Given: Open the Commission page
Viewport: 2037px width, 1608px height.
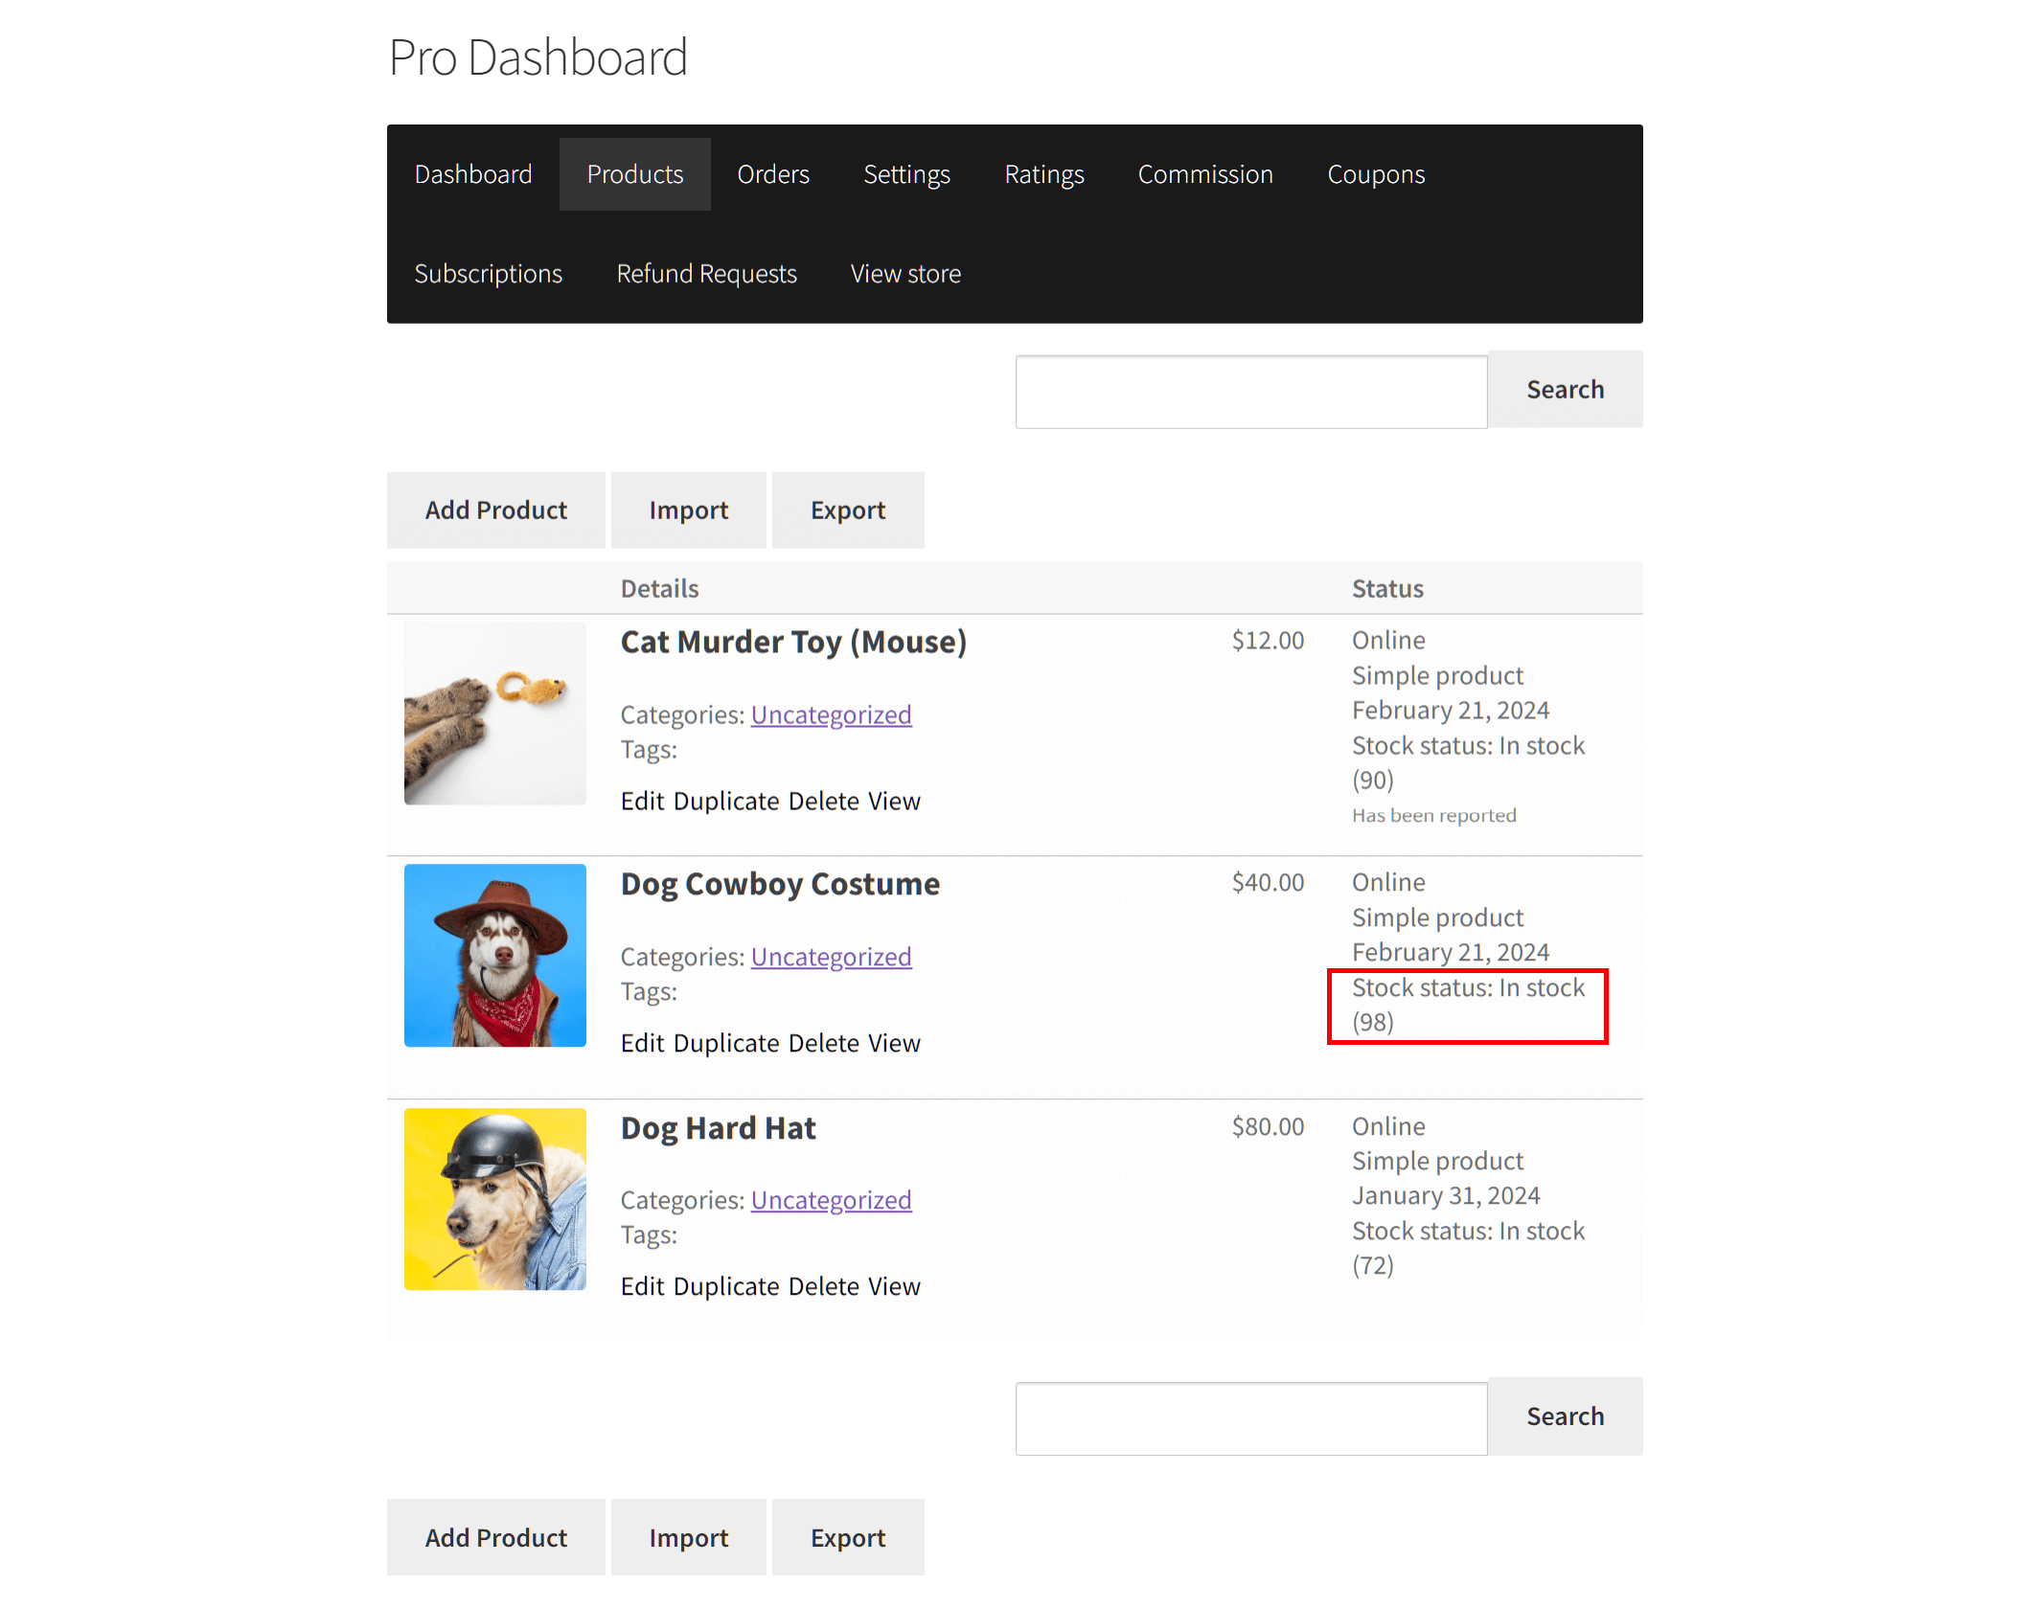Looking at the screenshot, I should 1205,174.
